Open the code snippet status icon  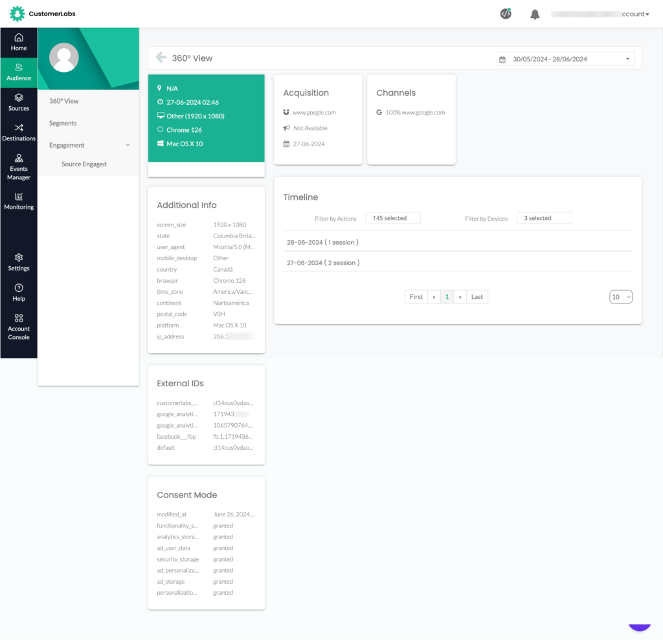coord(506,14)
